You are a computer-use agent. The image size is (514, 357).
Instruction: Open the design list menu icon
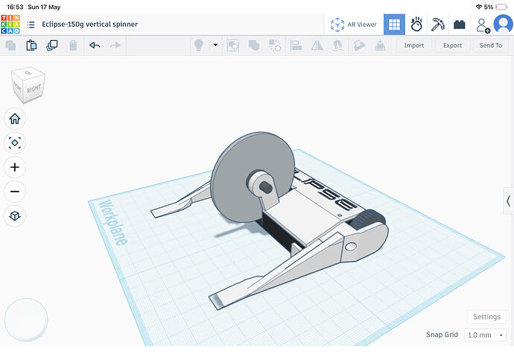[x=31, y=25]
